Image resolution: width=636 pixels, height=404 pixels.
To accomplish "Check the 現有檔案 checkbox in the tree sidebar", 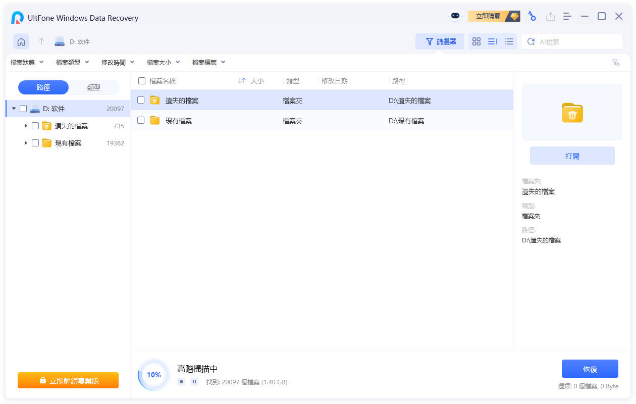I will [x=35, y=143].
